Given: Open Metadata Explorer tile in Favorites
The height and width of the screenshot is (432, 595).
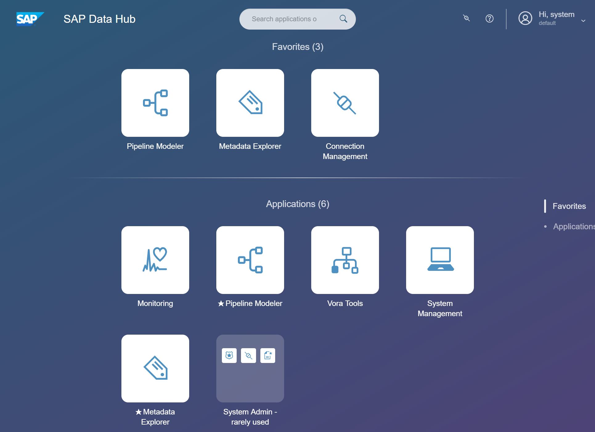Looking at the screenshot, I should 250,103.
